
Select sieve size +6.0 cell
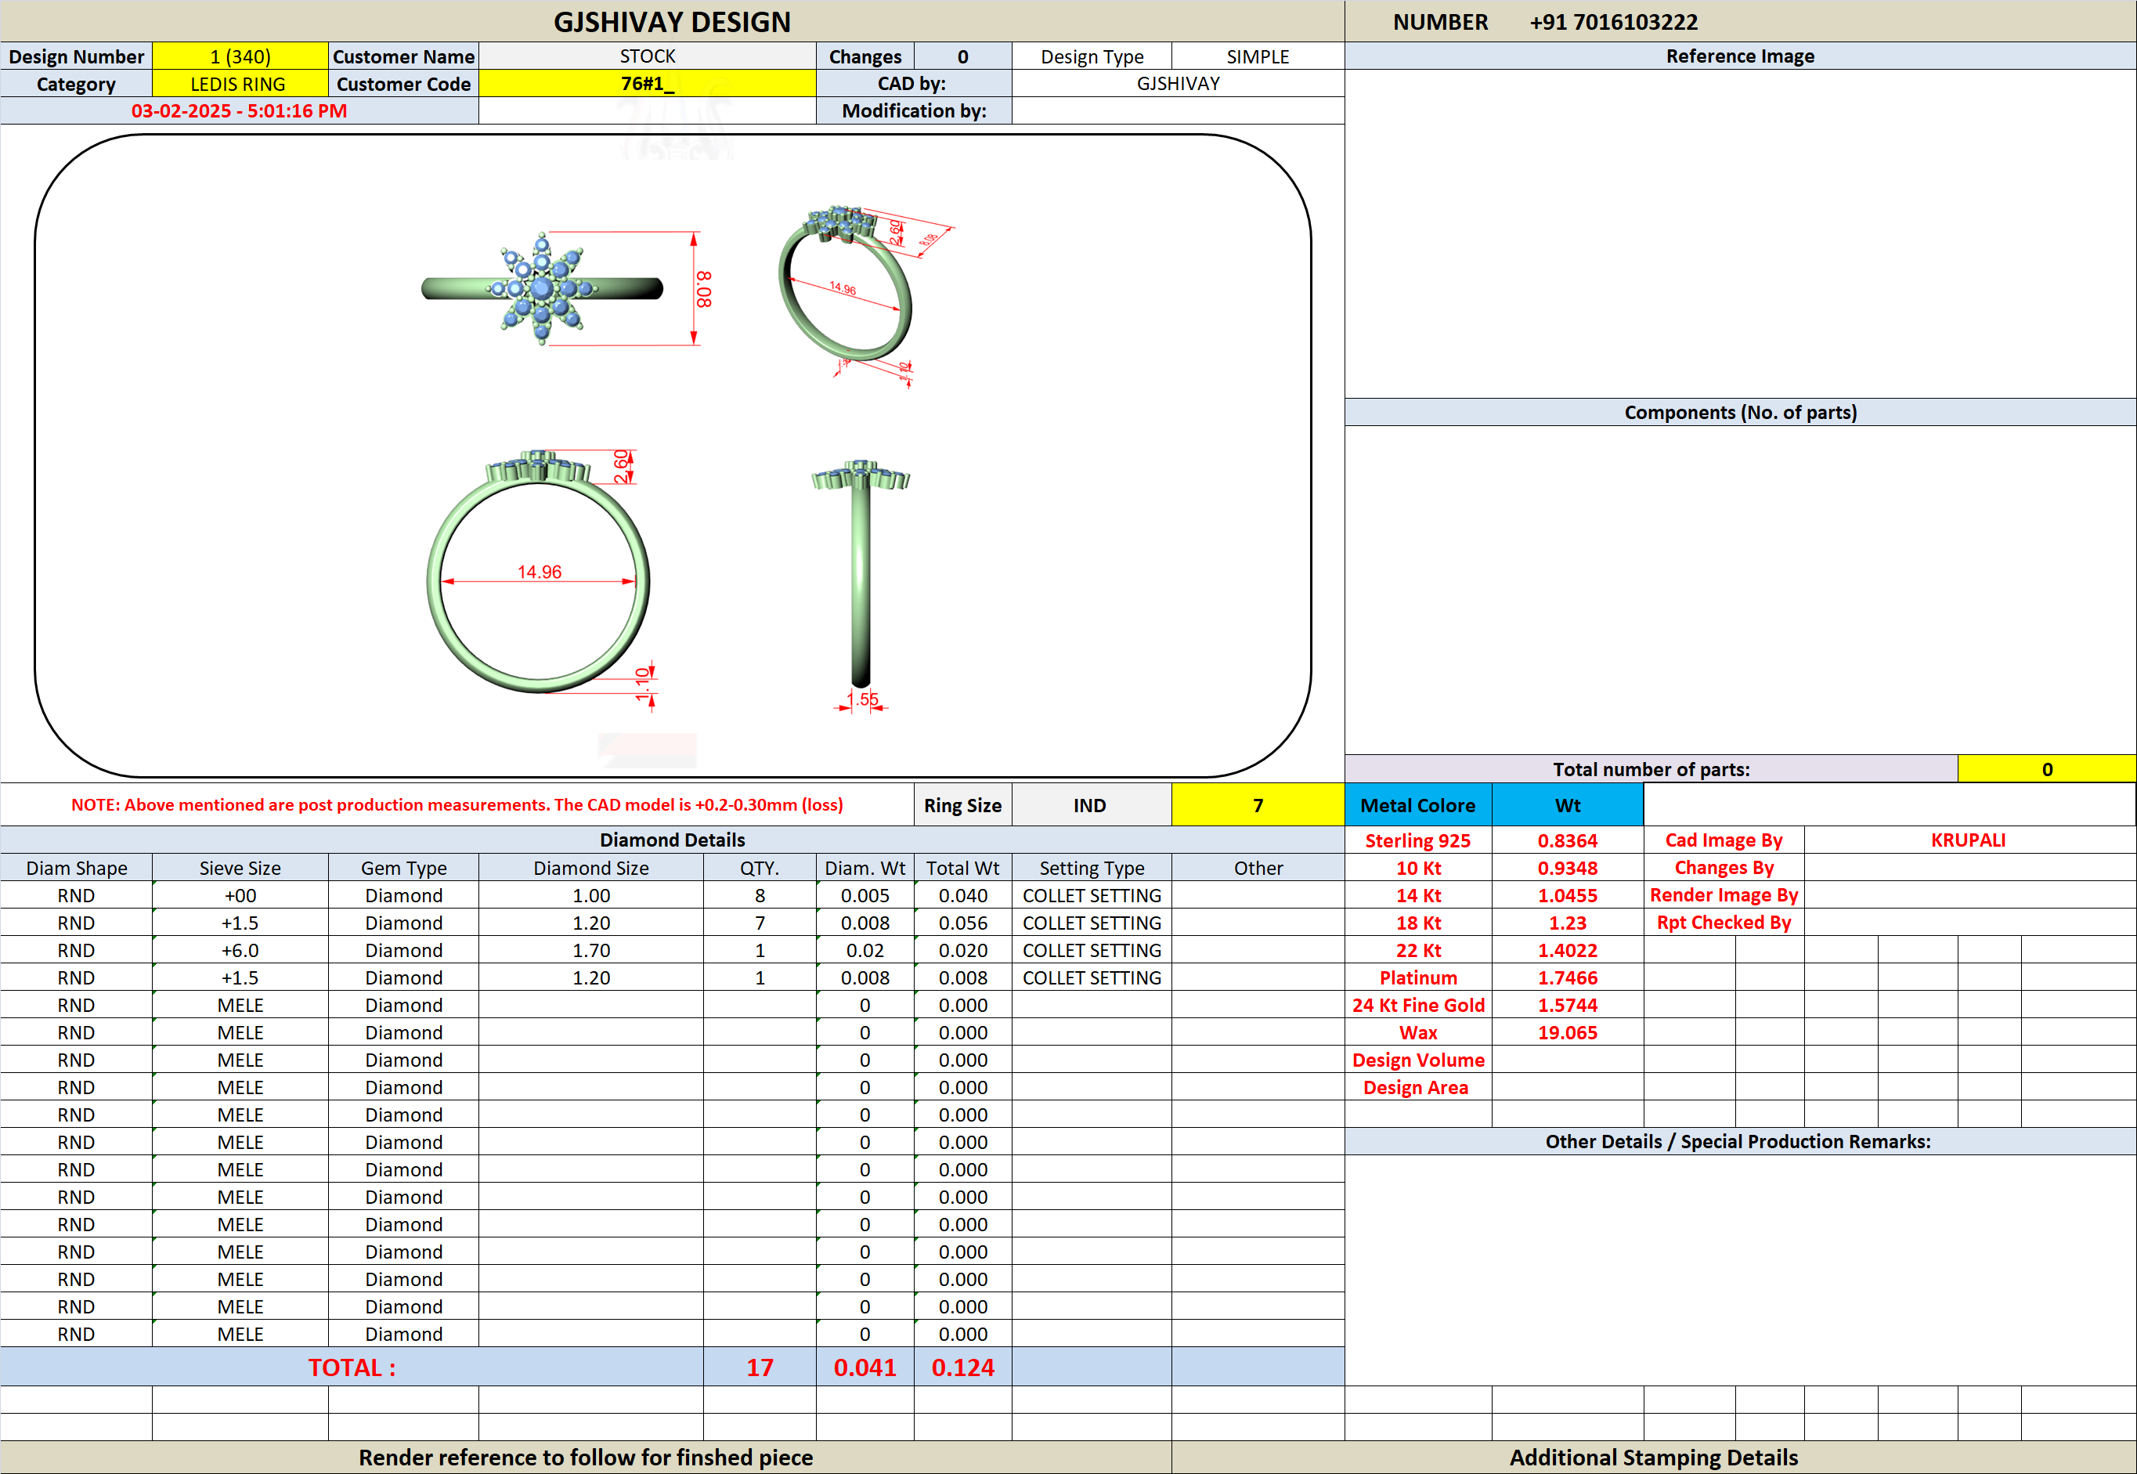point(240,950)
